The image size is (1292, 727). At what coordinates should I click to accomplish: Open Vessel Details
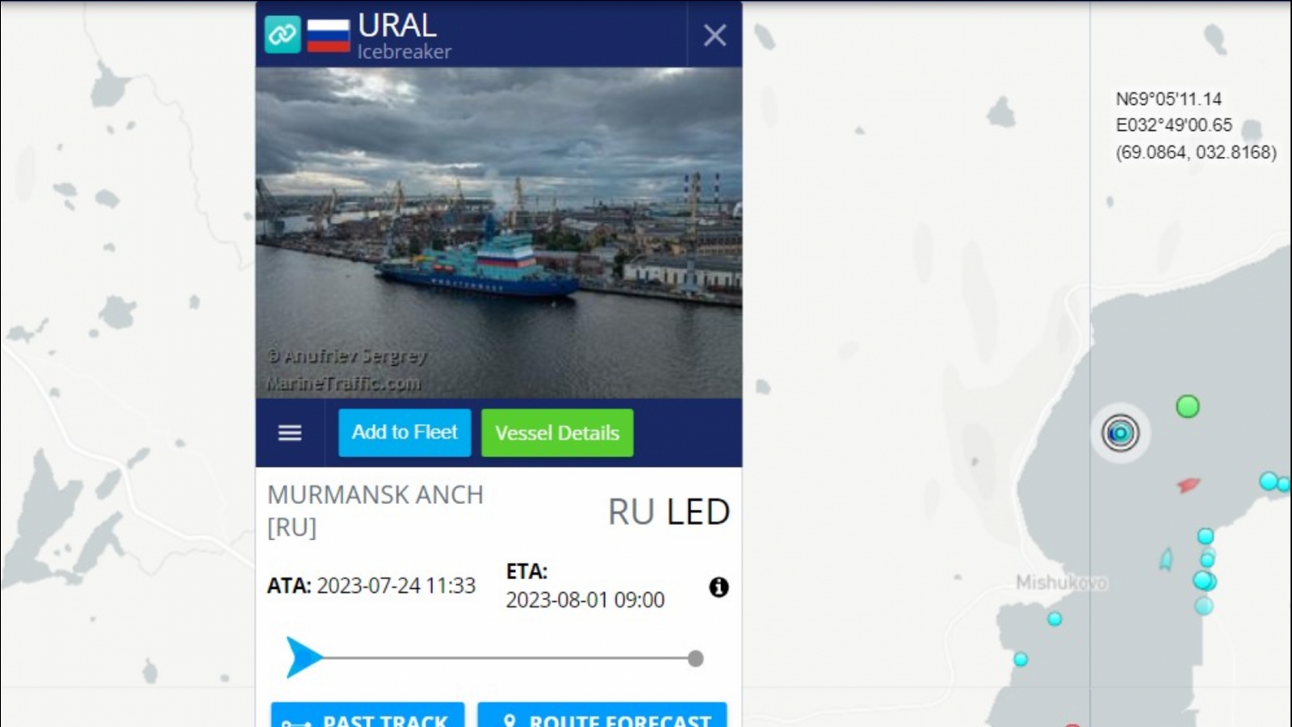coord(557,433)
